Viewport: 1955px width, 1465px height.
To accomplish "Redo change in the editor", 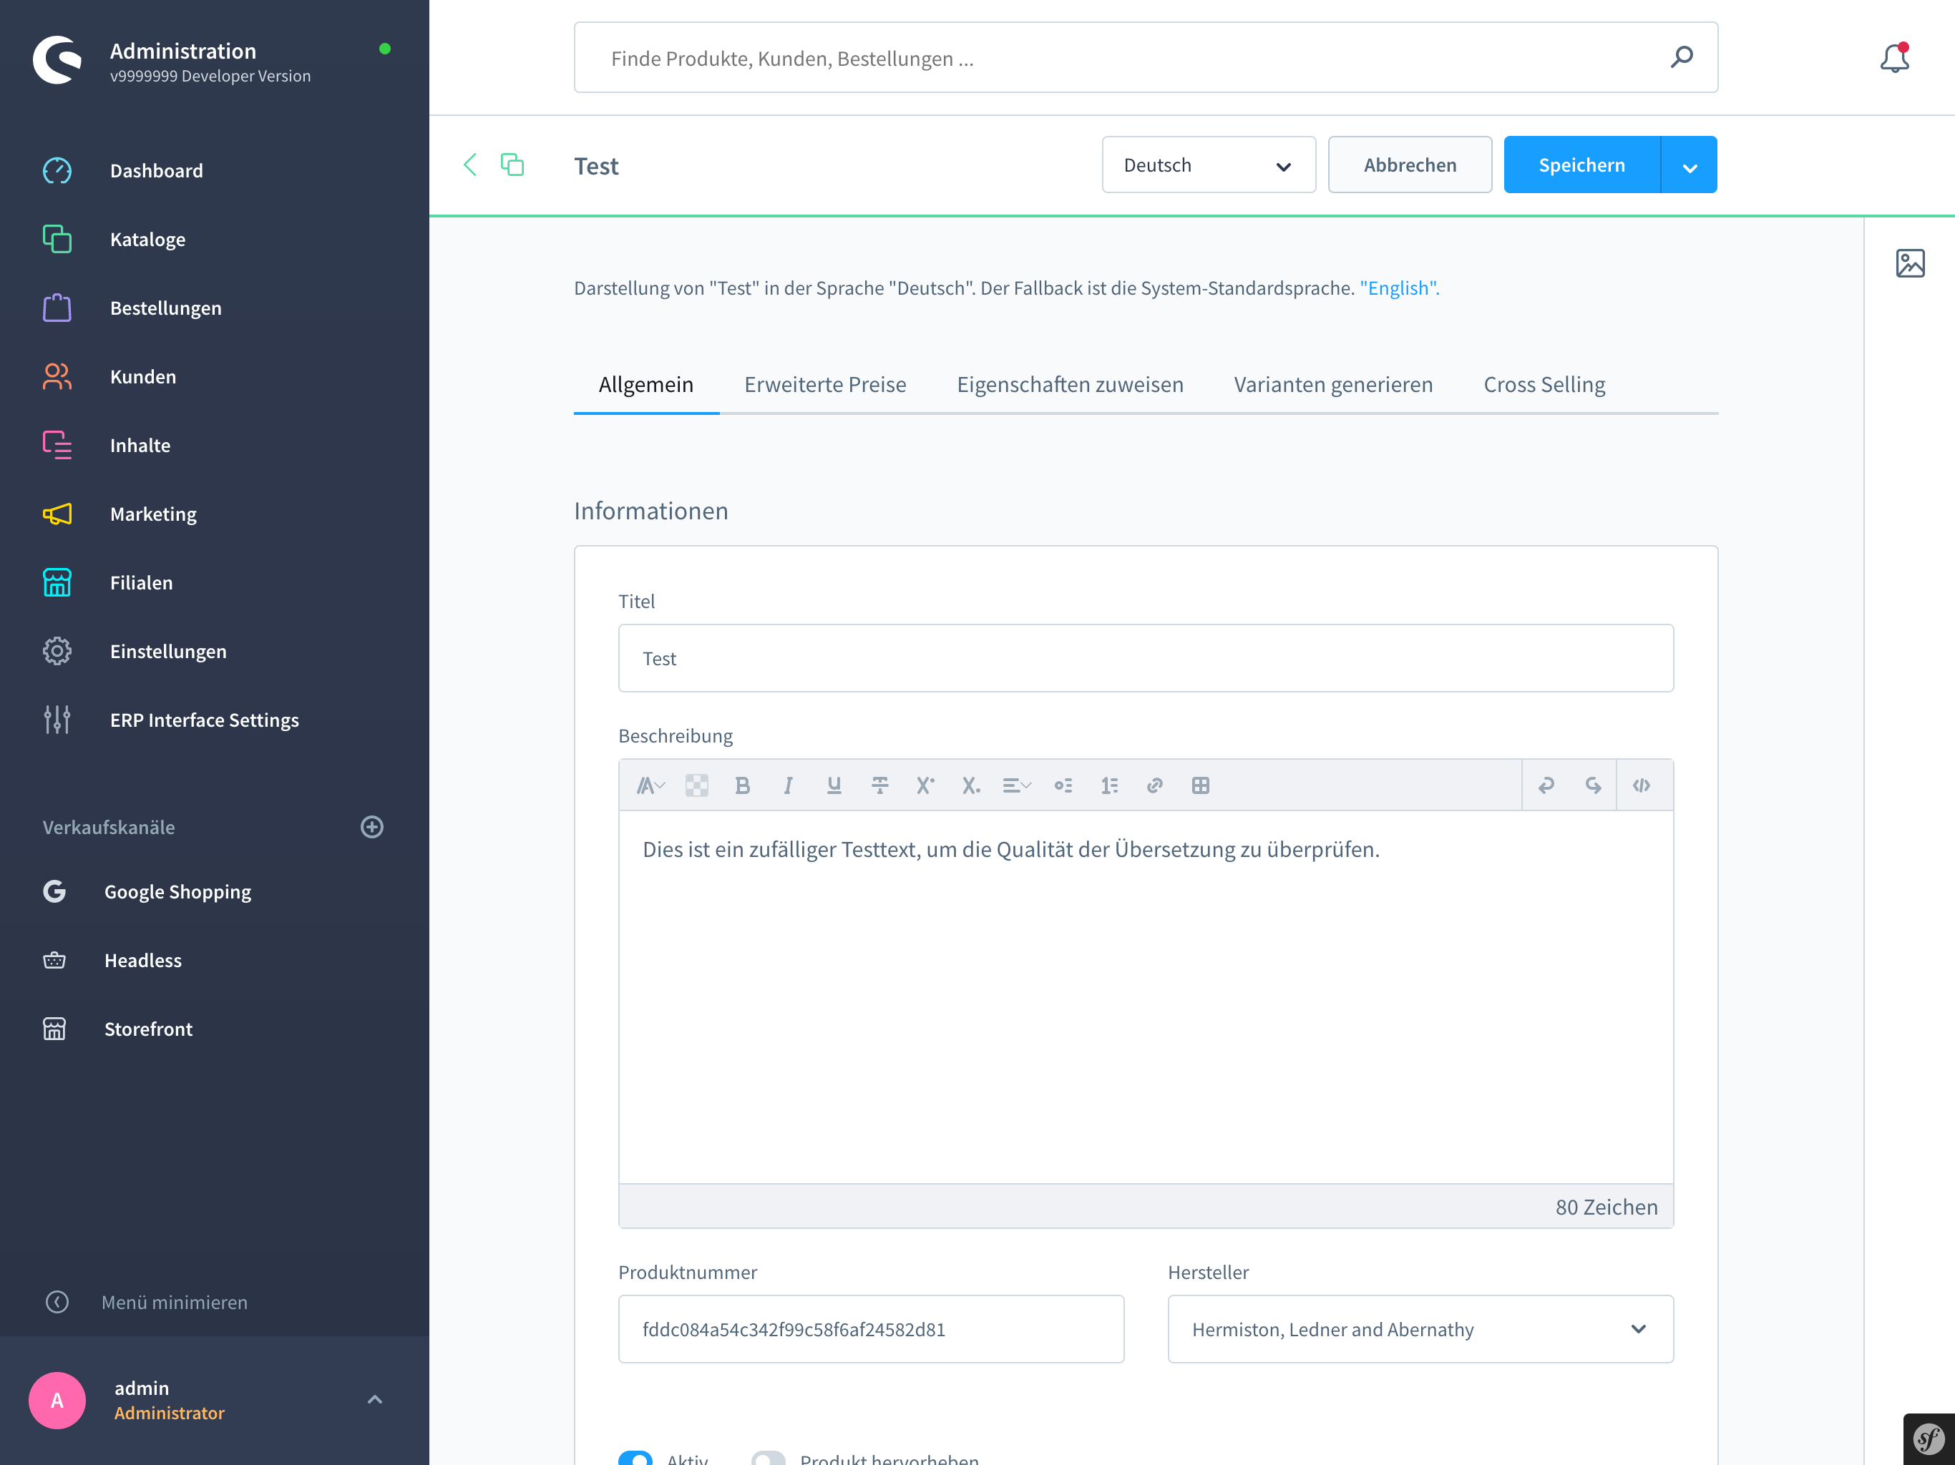I will coord(1593,785).
